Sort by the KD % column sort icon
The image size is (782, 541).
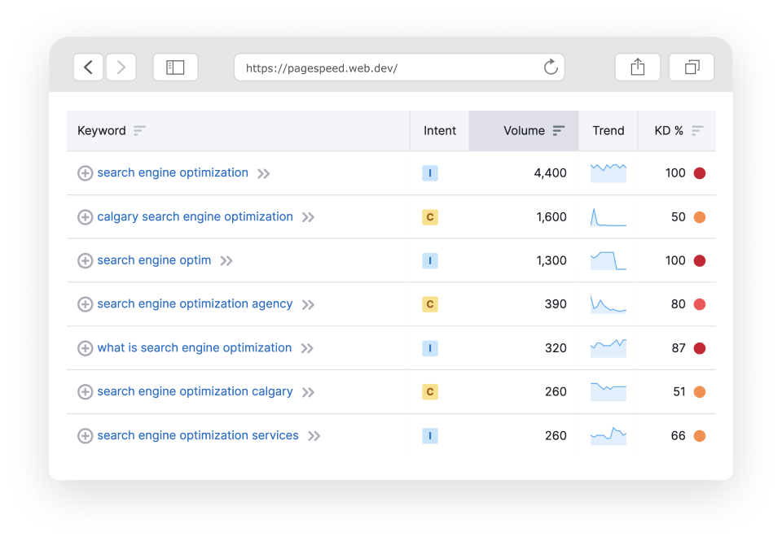[697, 131]
